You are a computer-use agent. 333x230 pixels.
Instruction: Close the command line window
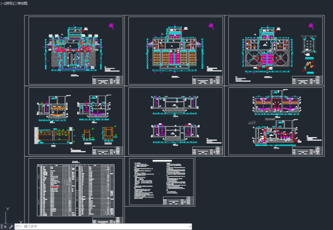5,227
